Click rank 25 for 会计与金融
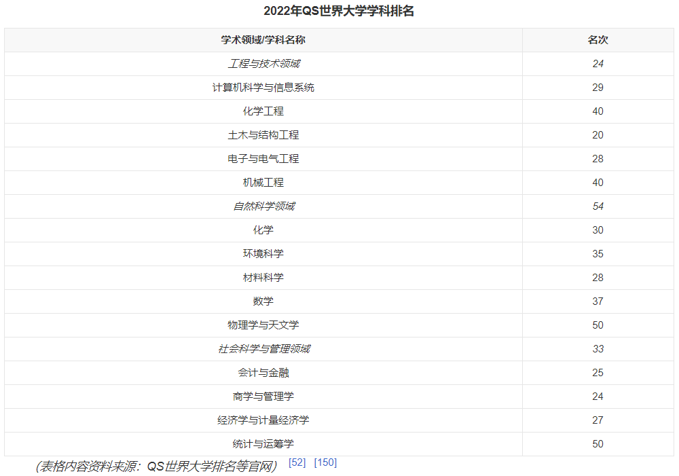The width and height of the screenshot is (679, 476). (x=598, y=373)
